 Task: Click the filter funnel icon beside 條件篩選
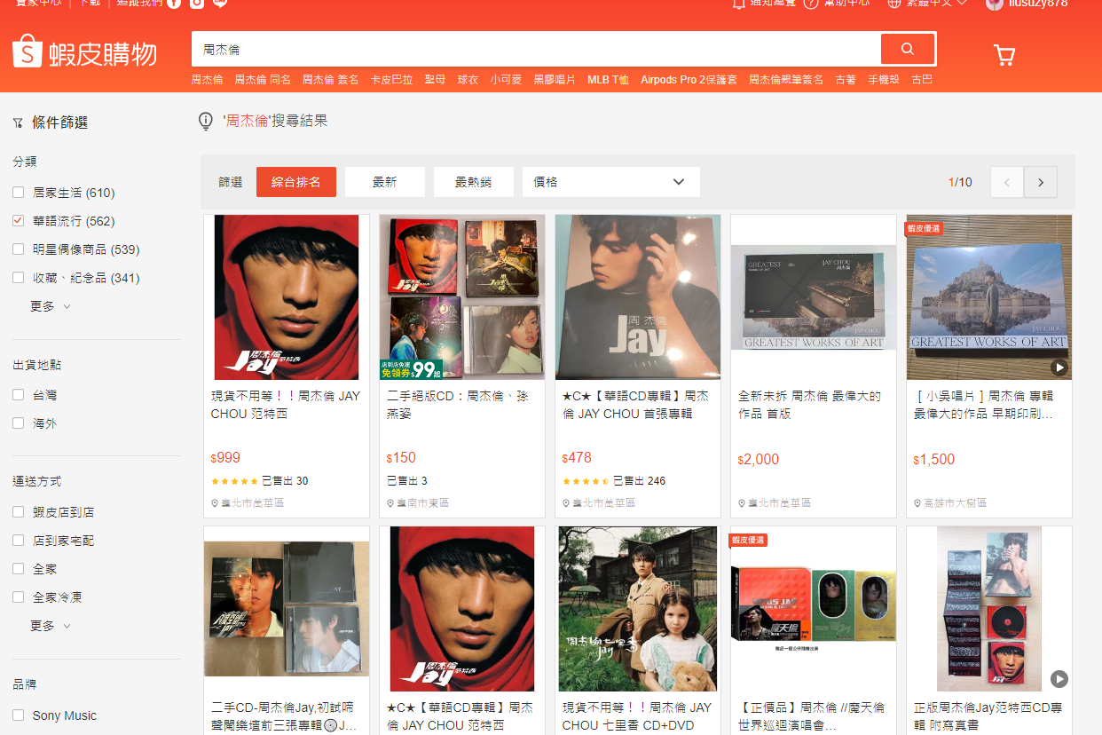[x=18, y=123]
